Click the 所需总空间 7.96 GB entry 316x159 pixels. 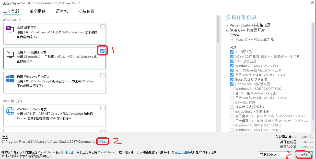(x=296, y=147)
